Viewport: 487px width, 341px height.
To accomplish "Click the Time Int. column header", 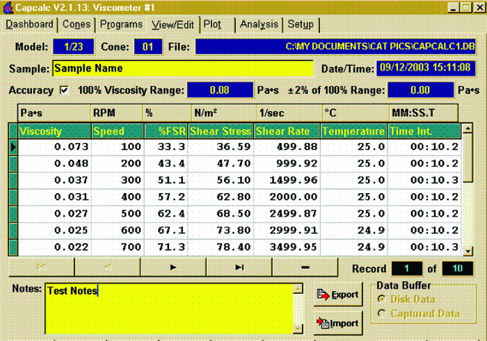I will (x=424, y=131).
